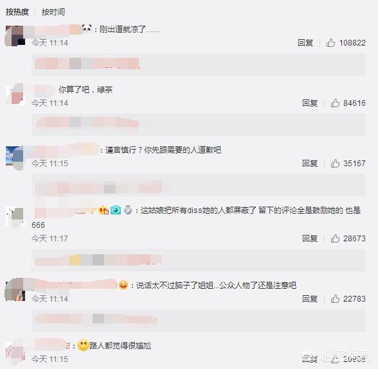This screenshot has width=378, height=369.
Task: Expand replies below the 35167-like comment
Action: [x=199, y=185]
